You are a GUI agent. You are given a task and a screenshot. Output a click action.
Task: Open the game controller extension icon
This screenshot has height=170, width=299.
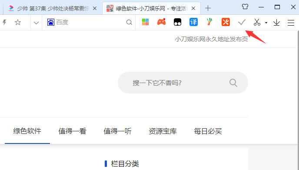pos(161,22)
